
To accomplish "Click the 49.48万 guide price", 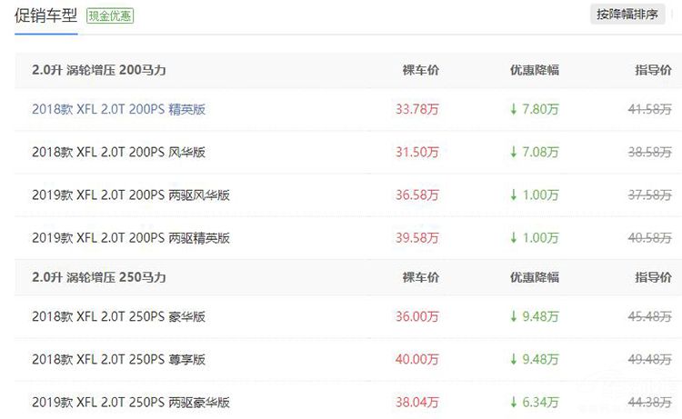I will coord(650,359).
